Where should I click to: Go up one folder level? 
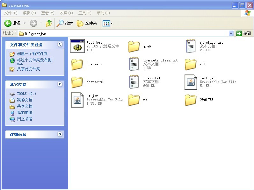click(x=48, y=23)
